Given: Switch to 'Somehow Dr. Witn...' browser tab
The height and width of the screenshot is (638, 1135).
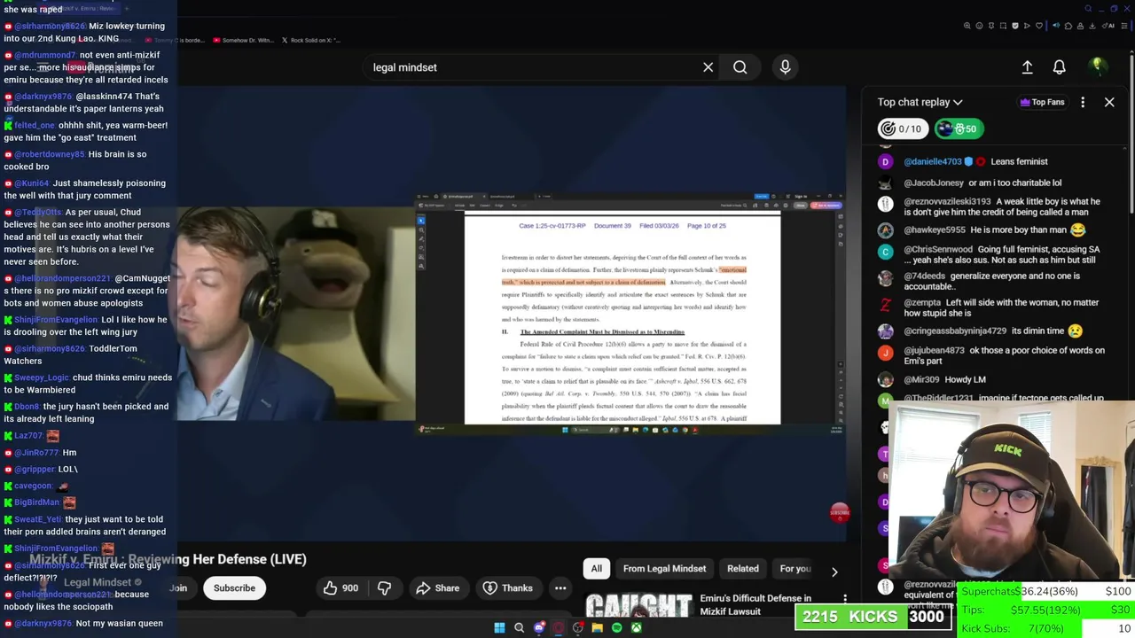Looking at the screenshot, I should coord(242,40).
